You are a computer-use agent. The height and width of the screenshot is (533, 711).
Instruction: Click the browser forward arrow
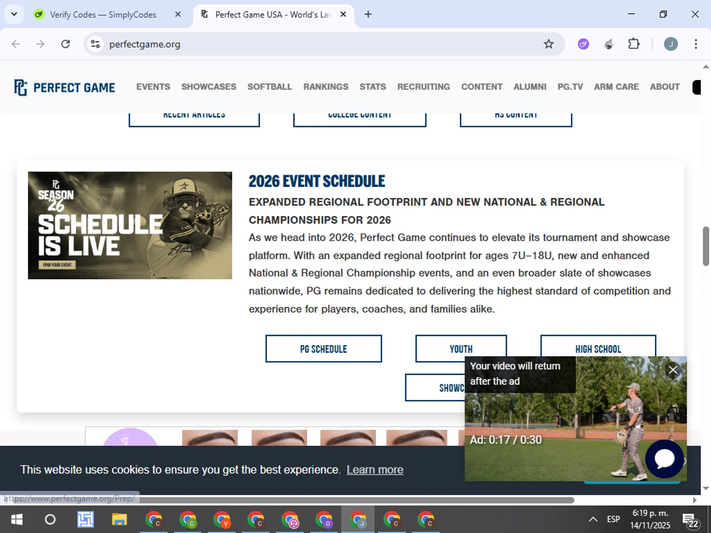[40, 44]
